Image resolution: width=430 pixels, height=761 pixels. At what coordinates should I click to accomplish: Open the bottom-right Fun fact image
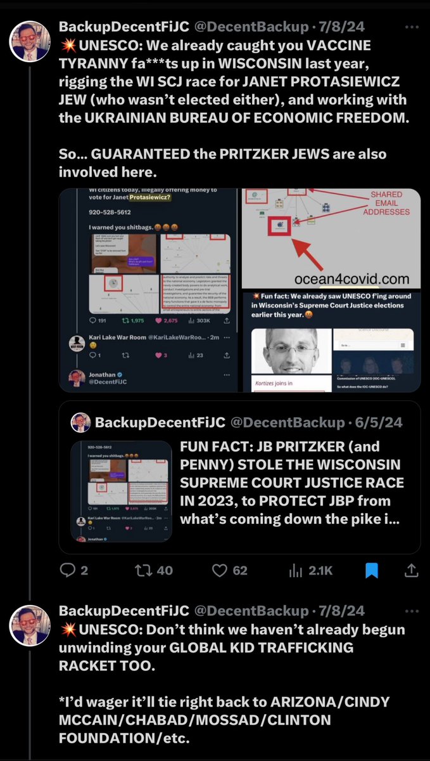pos(331,341)
